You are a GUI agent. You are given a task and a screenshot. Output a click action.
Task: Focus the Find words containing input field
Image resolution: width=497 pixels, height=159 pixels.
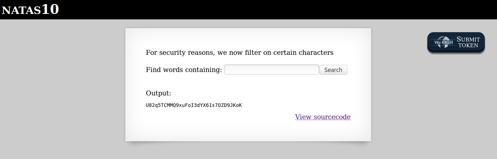271,70
